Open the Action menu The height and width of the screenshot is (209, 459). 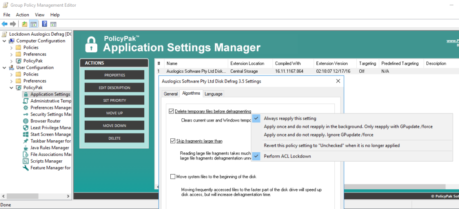coord(22,15)
